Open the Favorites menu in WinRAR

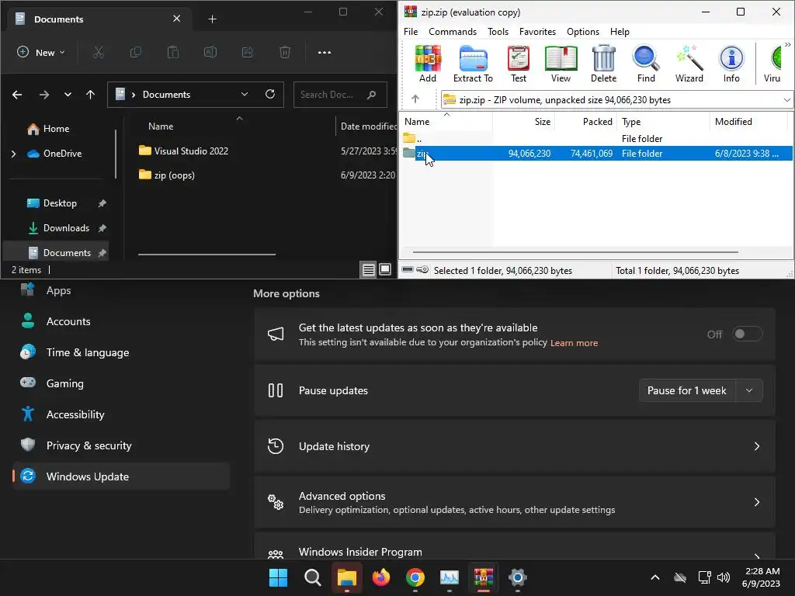(x=537, y=31)
